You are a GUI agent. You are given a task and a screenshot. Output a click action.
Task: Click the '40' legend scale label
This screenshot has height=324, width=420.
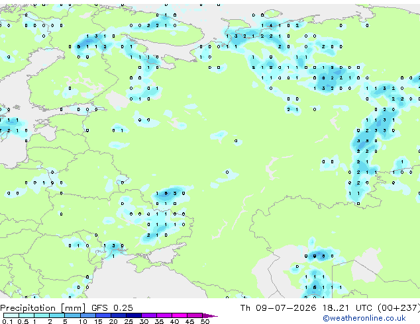point(174,321)
